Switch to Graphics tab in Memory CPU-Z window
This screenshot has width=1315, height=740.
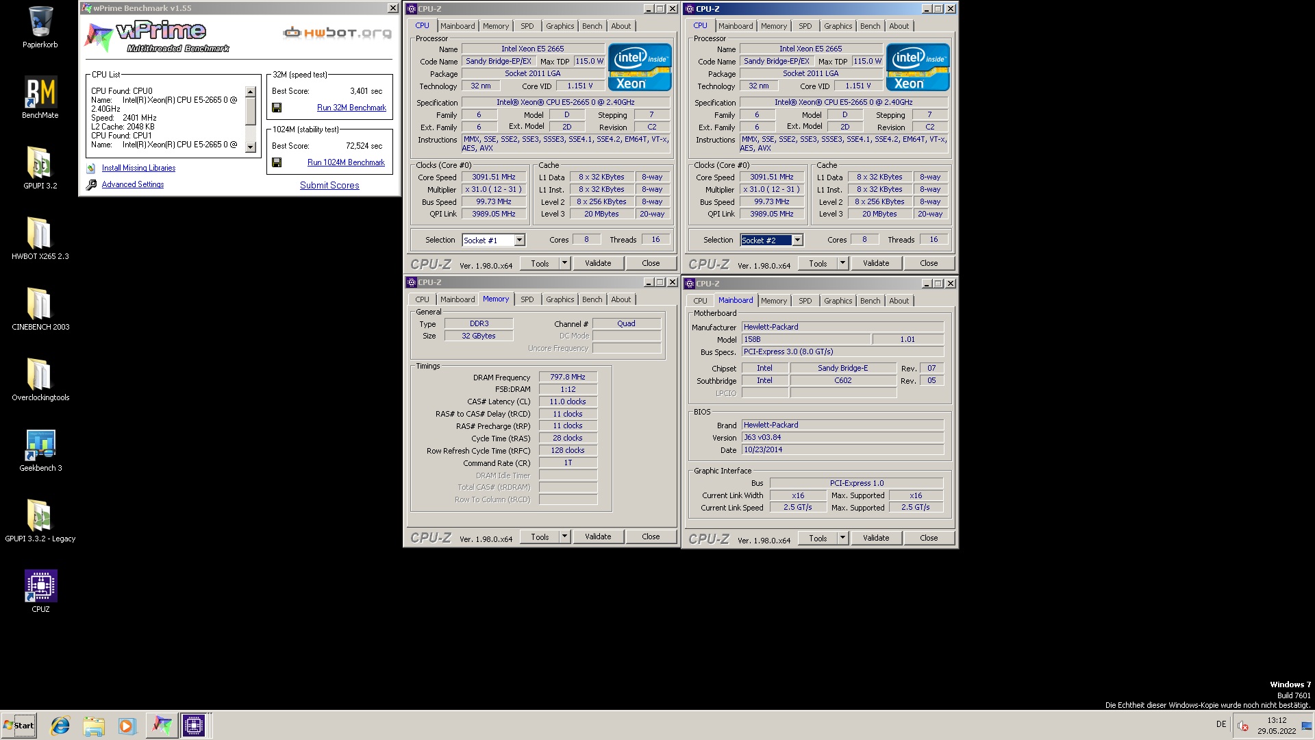pos(560,299)
